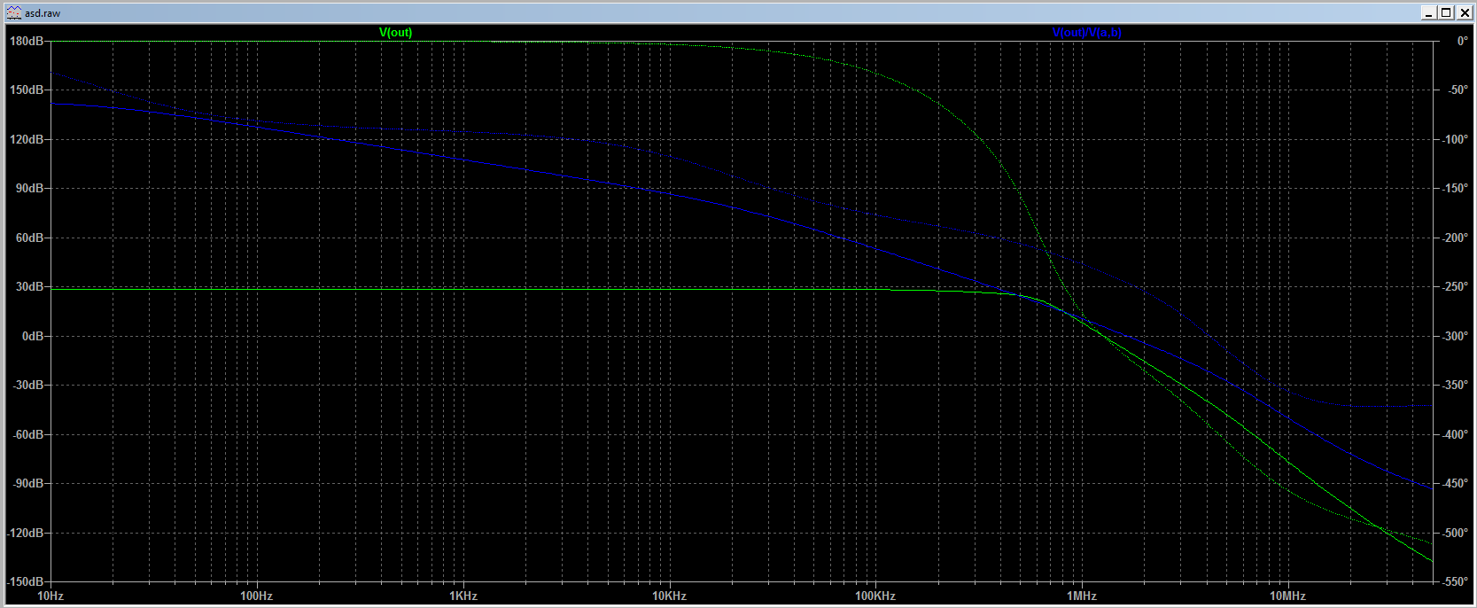Click the -60dB magnitude axis label

click(x=27, y=435)
